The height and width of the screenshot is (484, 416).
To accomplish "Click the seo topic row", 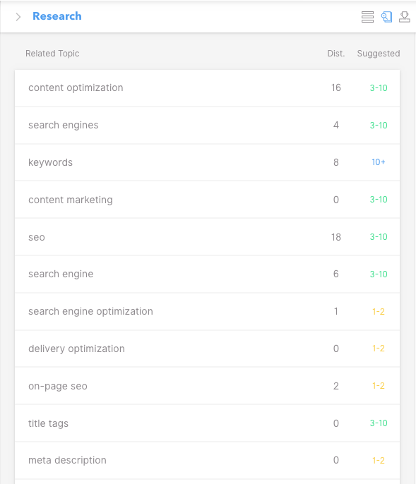I will click(x=207, y=237).
